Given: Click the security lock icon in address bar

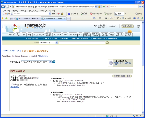Looking at the screenshot, I should (99, 7).
